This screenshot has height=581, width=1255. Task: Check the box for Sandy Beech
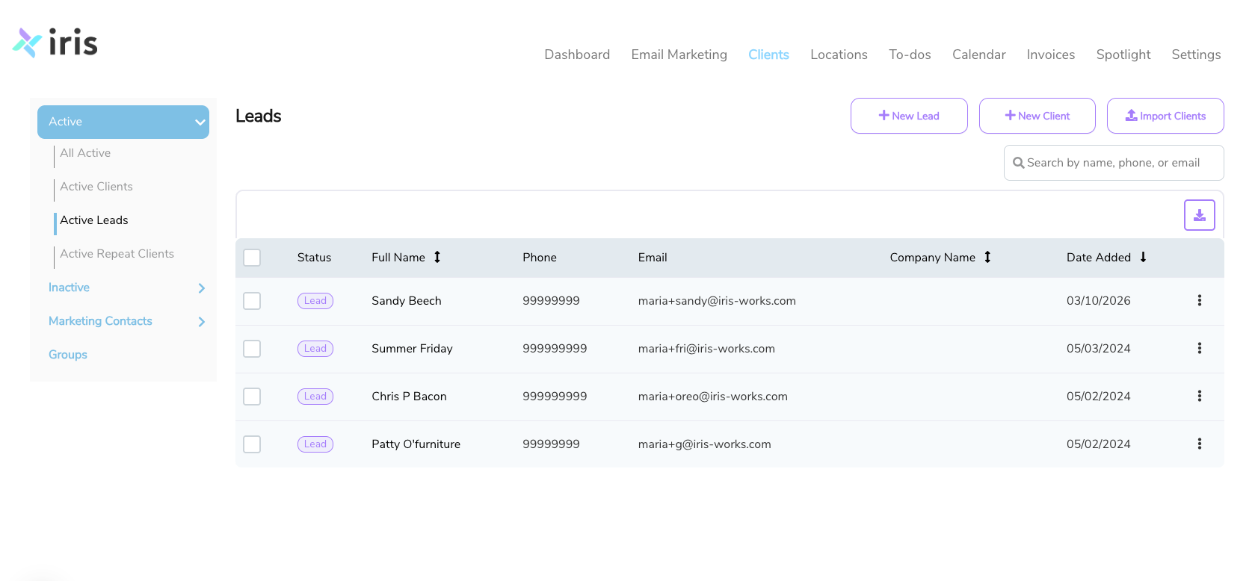tap(252, 301)
